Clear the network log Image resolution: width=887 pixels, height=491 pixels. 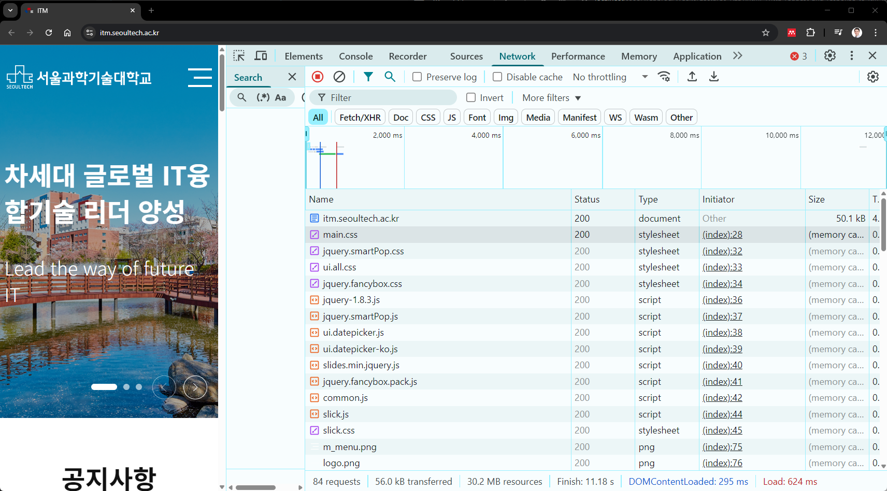pyautogui.click(x=339, y=77)
